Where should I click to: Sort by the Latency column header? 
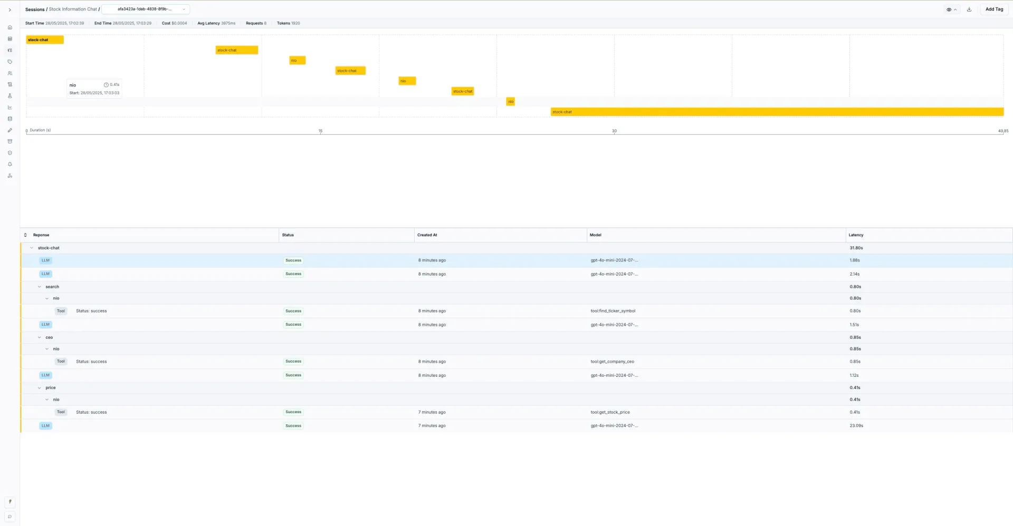click(856, 235)
